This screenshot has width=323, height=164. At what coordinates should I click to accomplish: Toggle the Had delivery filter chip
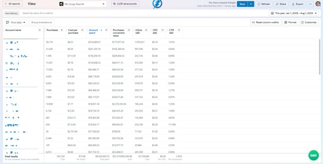[12, 13]
